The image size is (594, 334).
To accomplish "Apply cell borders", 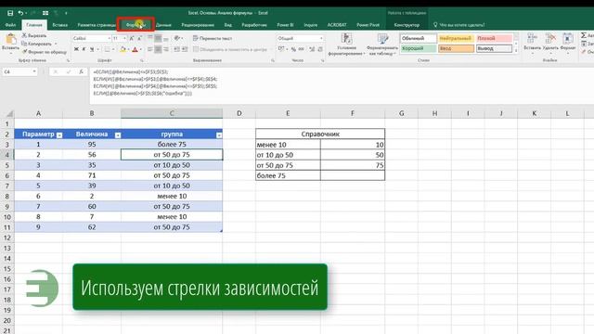I will [x=108, y=49].
